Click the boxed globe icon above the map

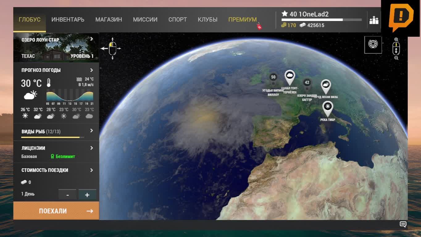pyautogui.click(x=373, y=45)
